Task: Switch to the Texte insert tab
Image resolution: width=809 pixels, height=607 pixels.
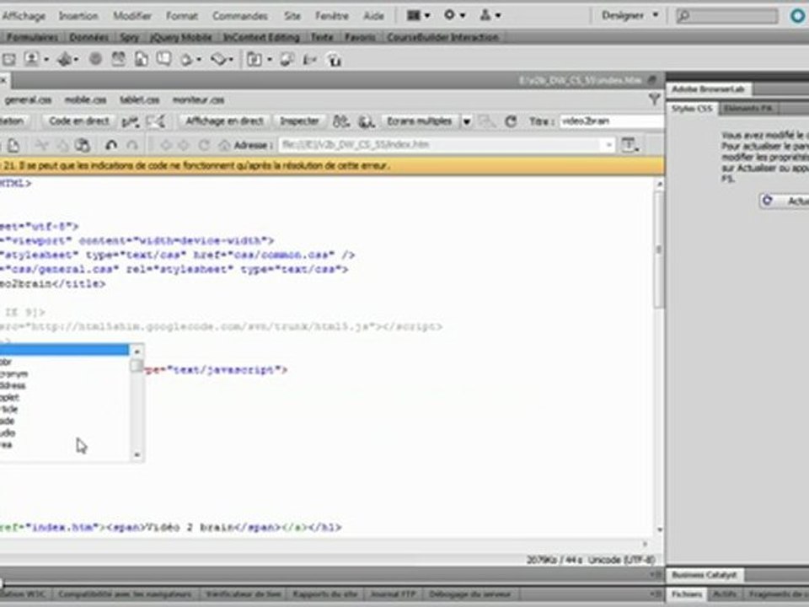Action: (322, 37)
